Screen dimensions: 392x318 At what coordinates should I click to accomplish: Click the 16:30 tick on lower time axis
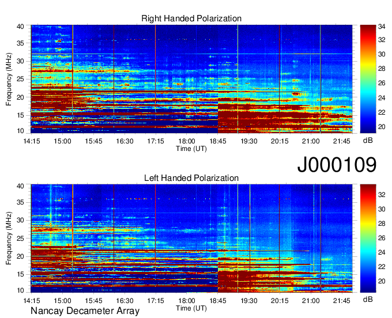[x=125, y=301]
